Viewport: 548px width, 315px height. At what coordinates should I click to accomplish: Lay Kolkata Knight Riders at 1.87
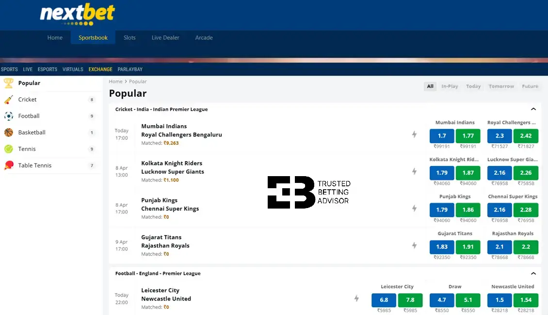tap(468, 173)
